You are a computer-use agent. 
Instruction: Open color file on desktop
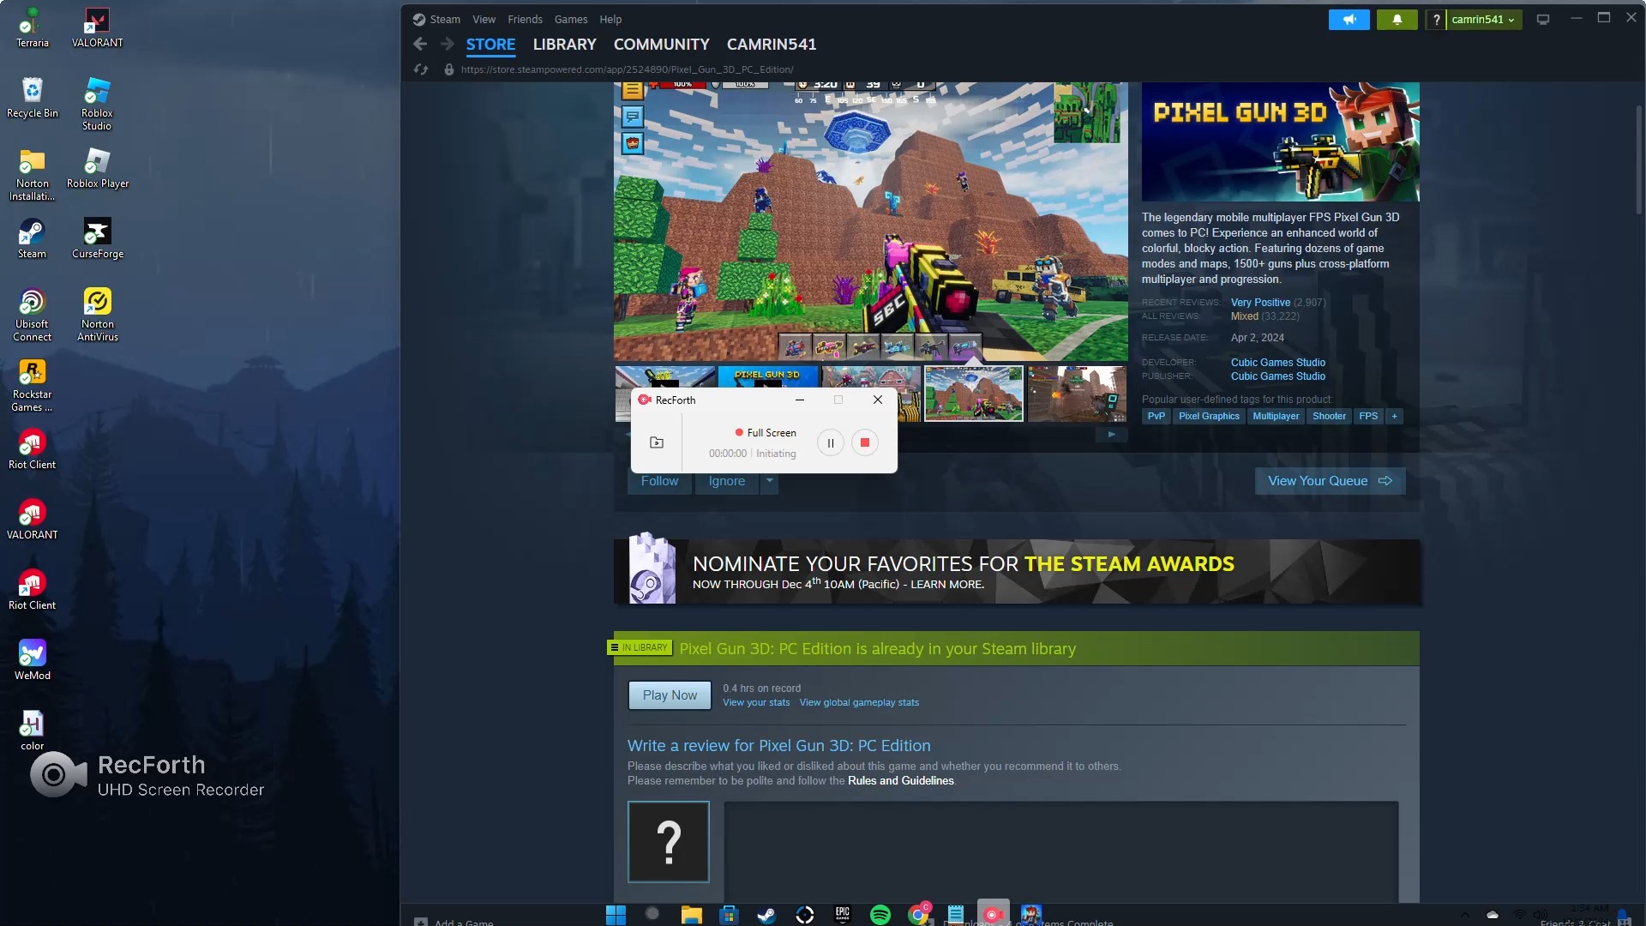pyautogui.click(x=33, y=731)
